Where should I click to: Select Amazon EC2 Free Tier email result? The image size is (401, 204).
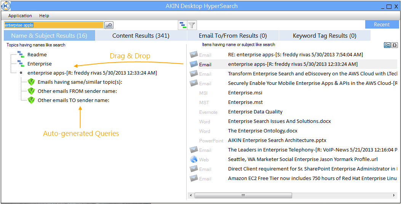pyautogui.click(x=313, y=178)
